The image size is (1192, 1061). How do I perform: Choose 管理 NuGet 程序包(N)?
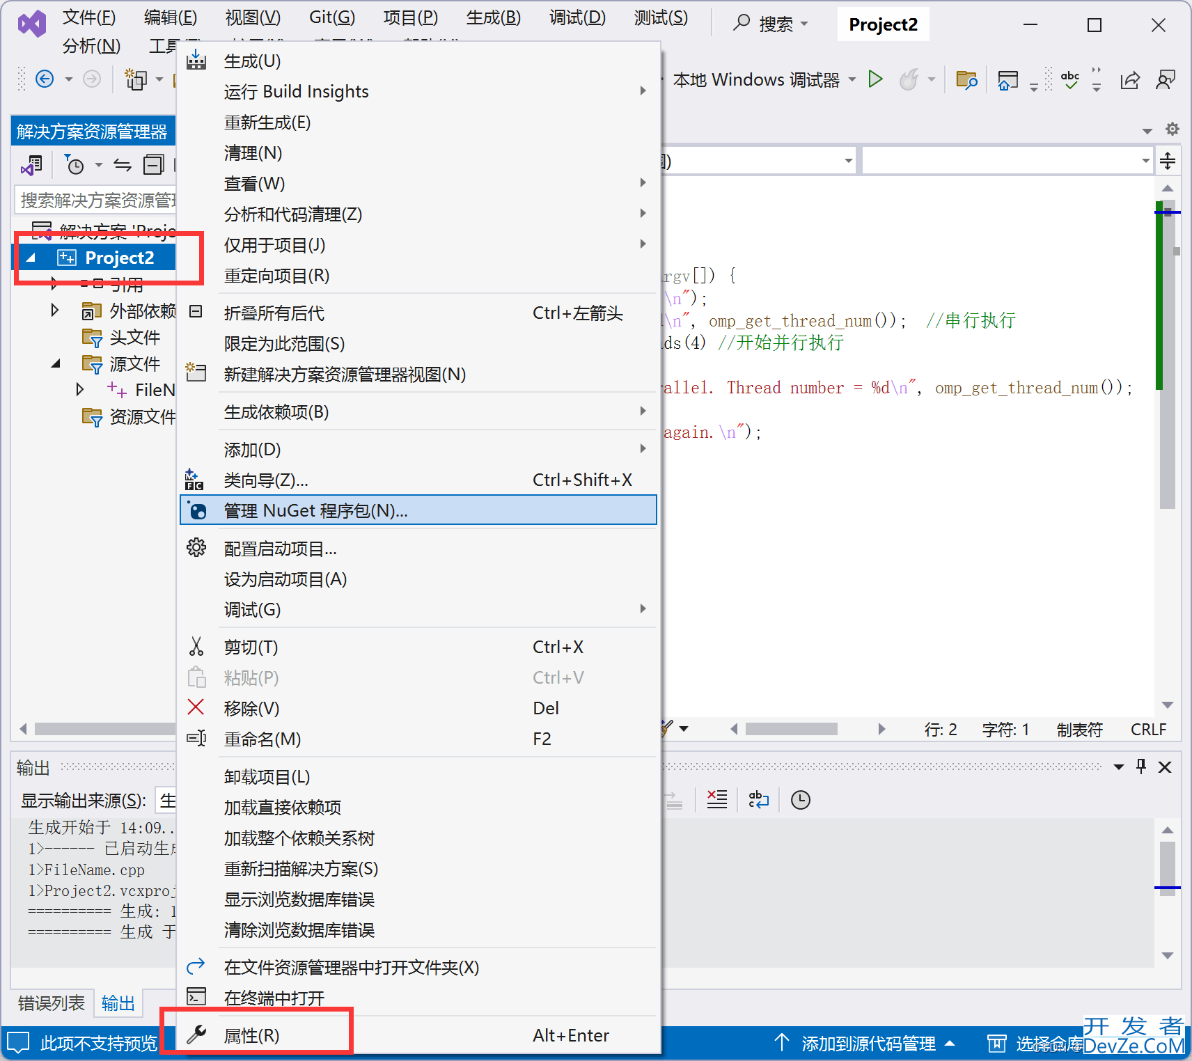pos(418,510)
